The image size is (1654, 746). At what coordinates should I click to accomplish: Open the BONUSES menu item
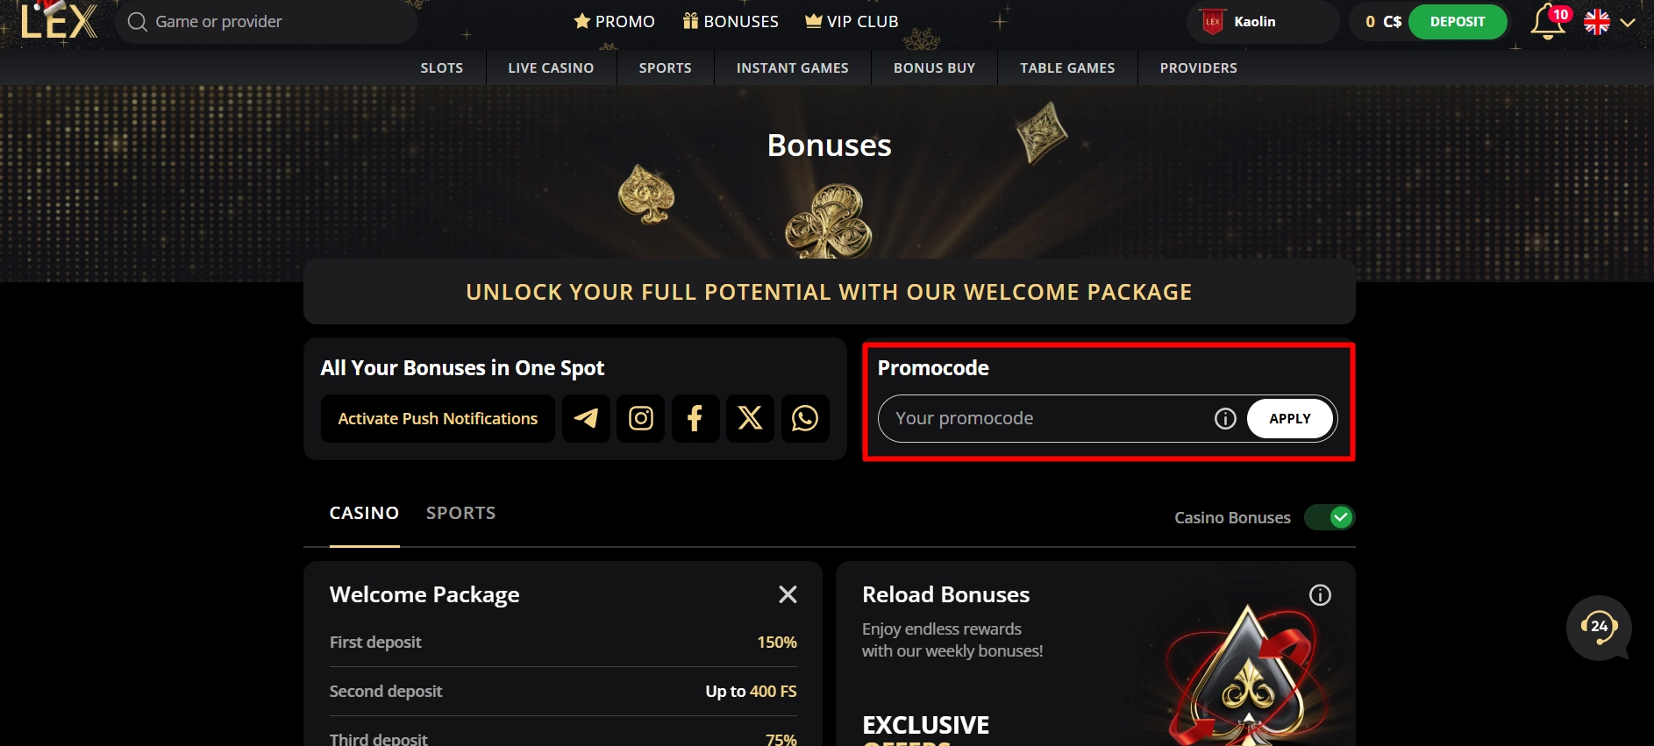tap(730, 21)
